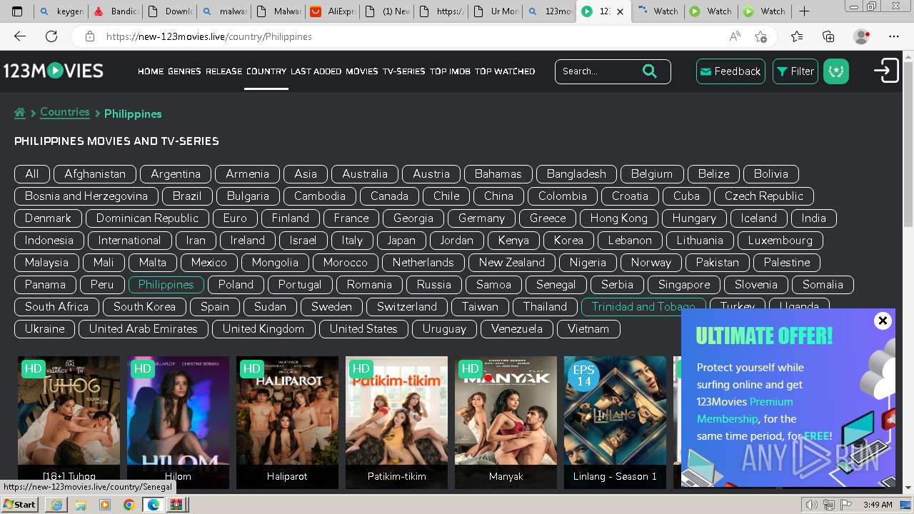Open WinRAR taskbar icon

tap(176, 505)
